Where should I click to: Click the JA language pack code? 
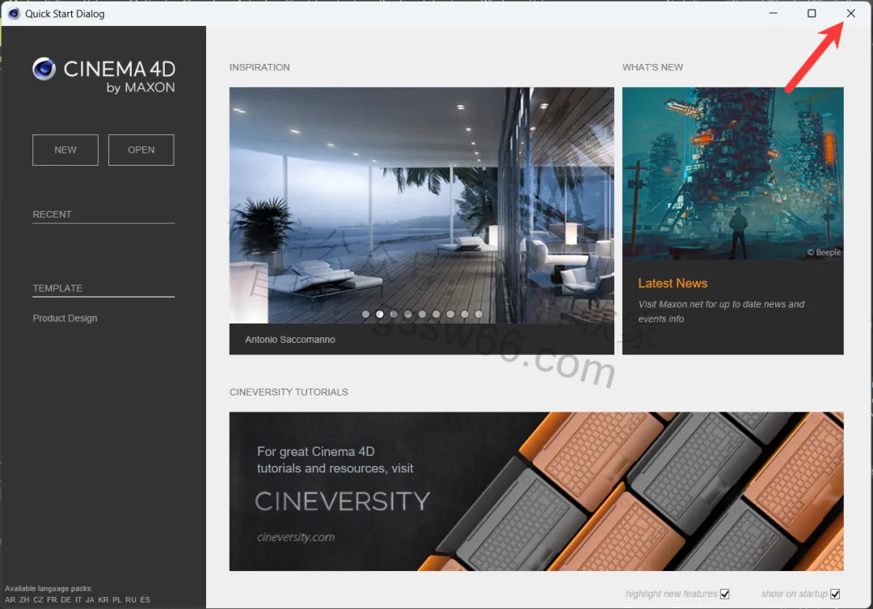coord(90,600)
